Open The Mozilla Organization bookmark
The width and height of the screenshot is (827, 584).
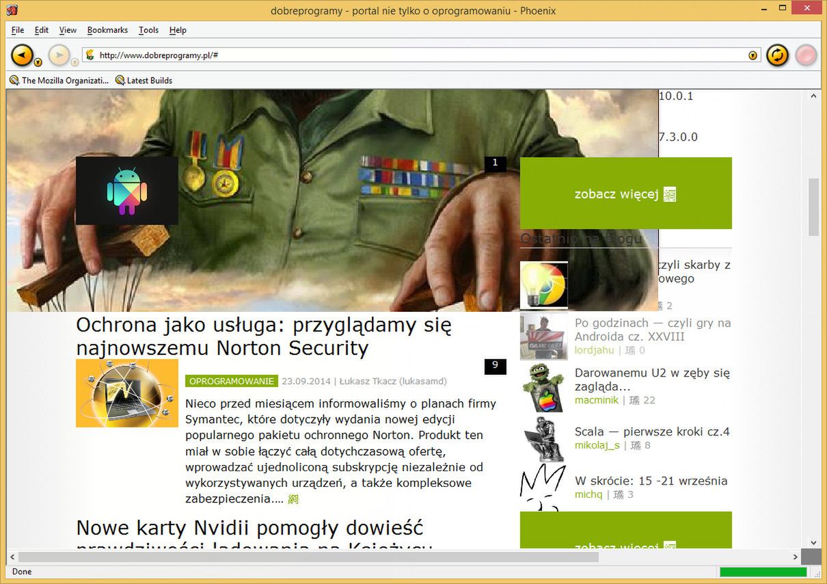(x=59, y=80)
